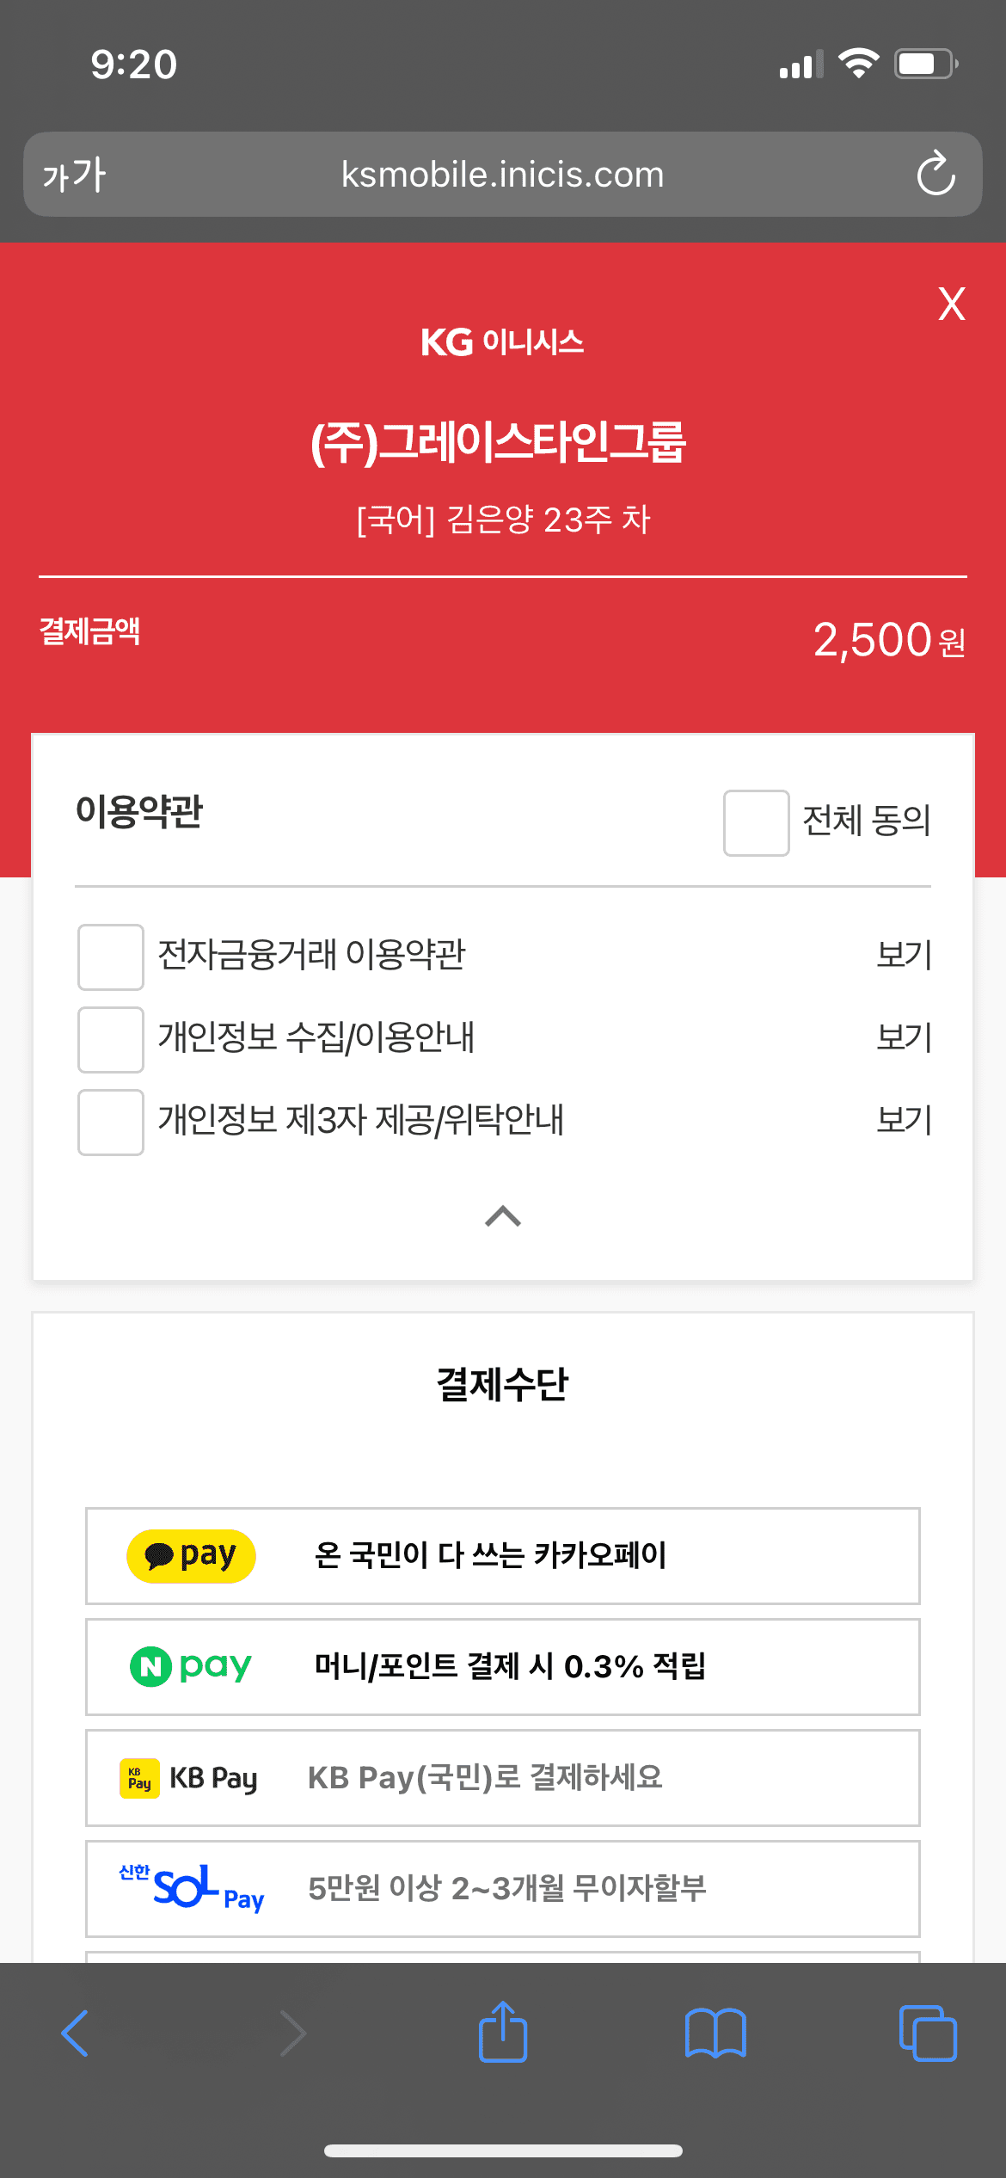Open Safari share sheet icon

(x=503, y=2033)
